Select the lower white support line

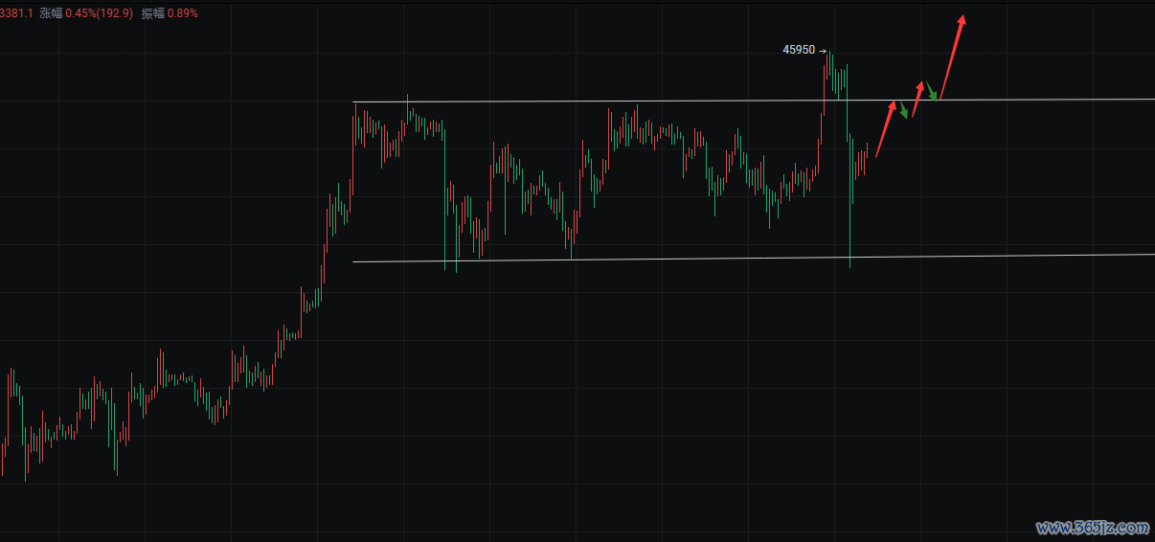754,259
